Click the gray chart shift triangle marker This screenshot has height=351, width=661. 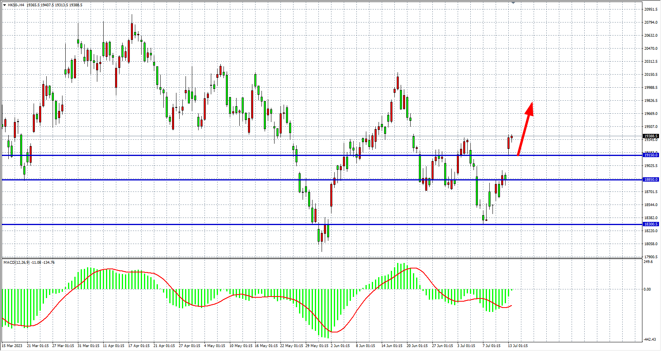[x=513, y=3]
